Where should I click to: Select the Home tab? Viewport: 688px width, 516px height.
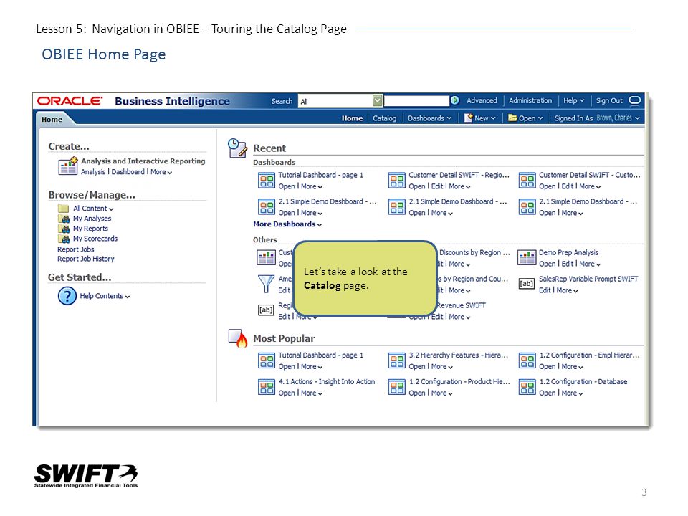point(52,120)
